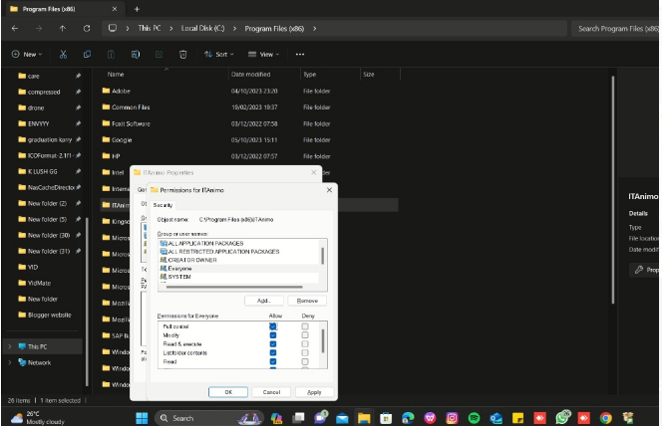
Task: Check Deny box for Modify permission
Action: 305,335
